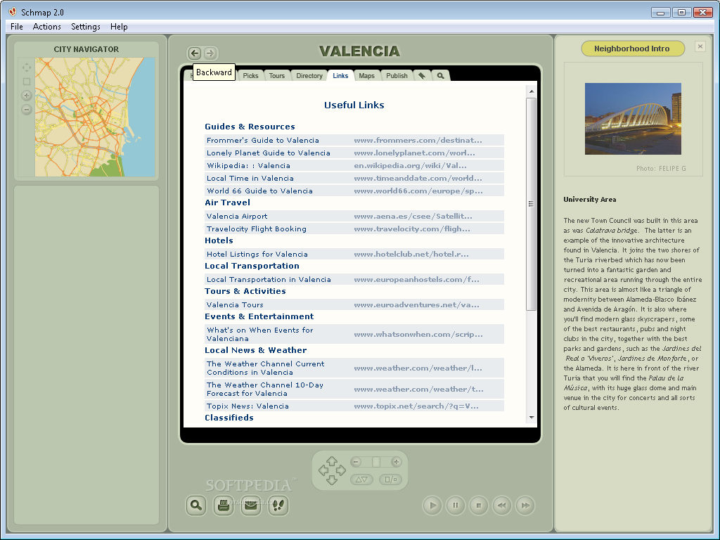The image size is (720, 540).
Task: Open What's on When Events link
Action: pyautogui.click(x=260, y=334)
